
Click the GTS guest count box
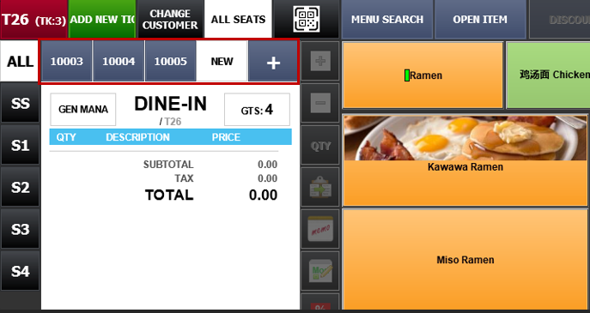point(257,110)
